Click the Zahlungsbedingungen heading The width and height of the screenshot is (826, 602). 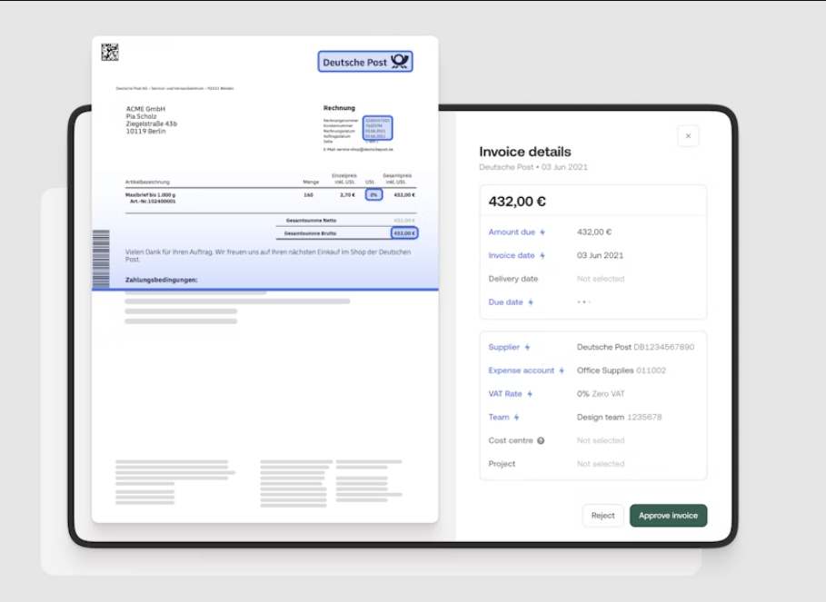tap(161, 280)
